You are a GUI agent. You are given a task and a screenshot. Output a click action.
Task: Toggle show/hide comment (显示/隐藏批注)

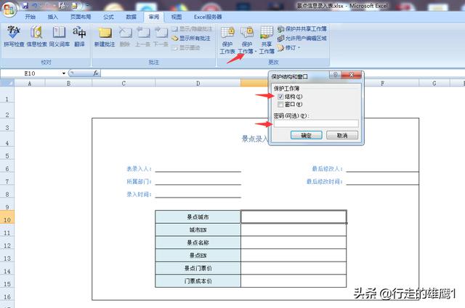[x=192, y=29]
